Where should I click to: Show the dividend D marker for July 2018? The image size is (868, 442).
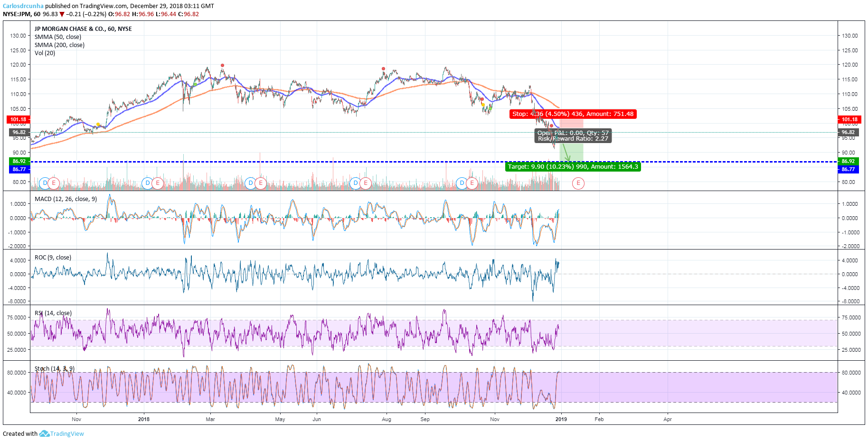[356, 183]
